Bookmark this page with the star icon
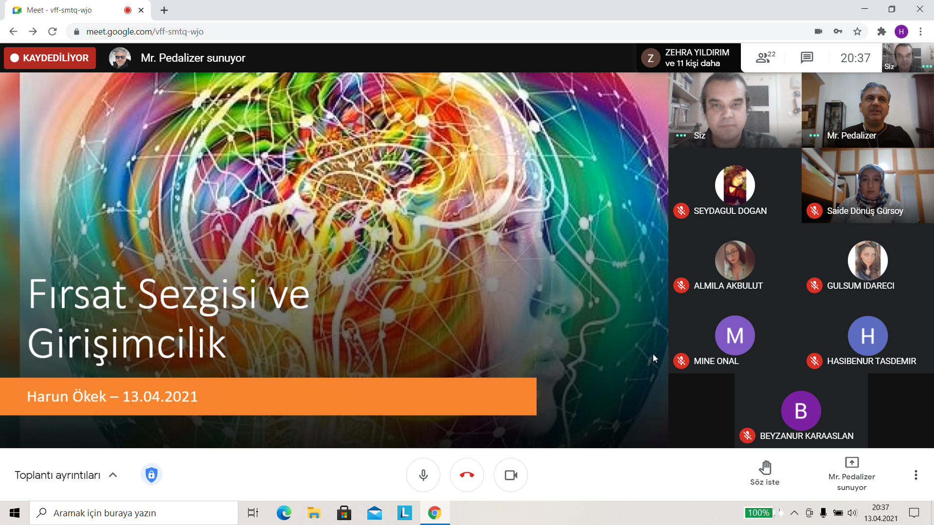The image size is (934, 525). (x=857, y=32)
